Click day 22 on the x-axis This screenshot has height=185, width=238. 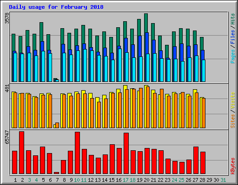coord(160,180)
